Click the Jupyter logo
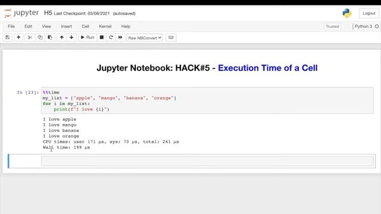The height and width of the screenshot is (214, 381). [21, 13]
